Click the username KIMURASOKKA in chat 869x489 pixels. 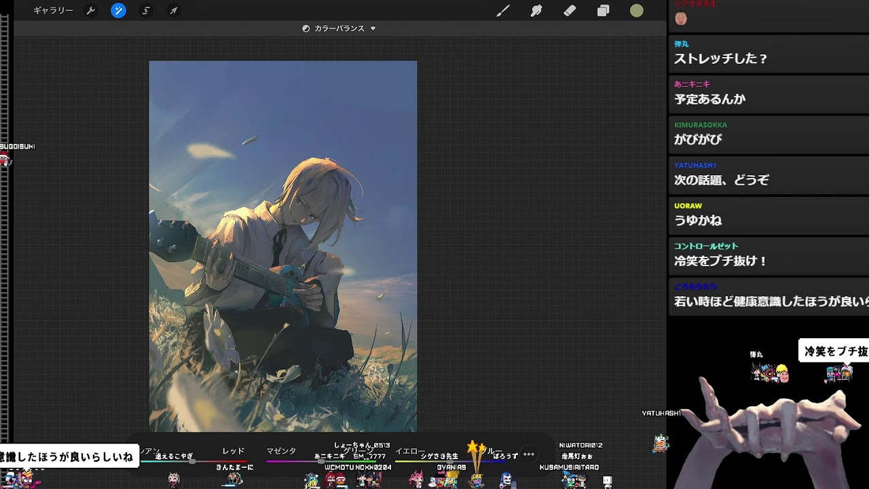click(701, 125)
